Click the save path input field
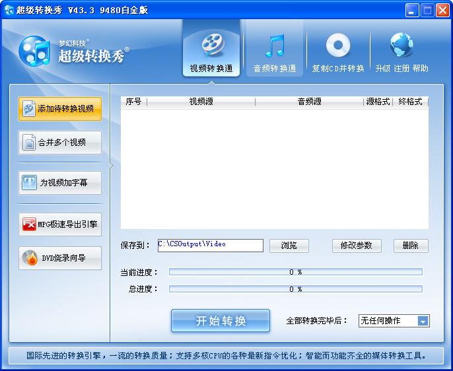The image size is (453, 371). click(210, 246)
